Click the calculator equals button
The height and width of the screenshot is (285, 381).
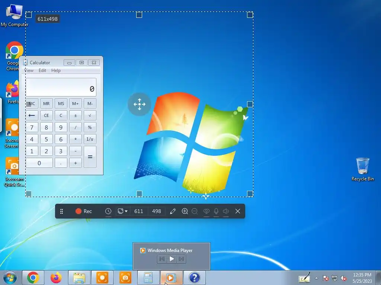90,157
